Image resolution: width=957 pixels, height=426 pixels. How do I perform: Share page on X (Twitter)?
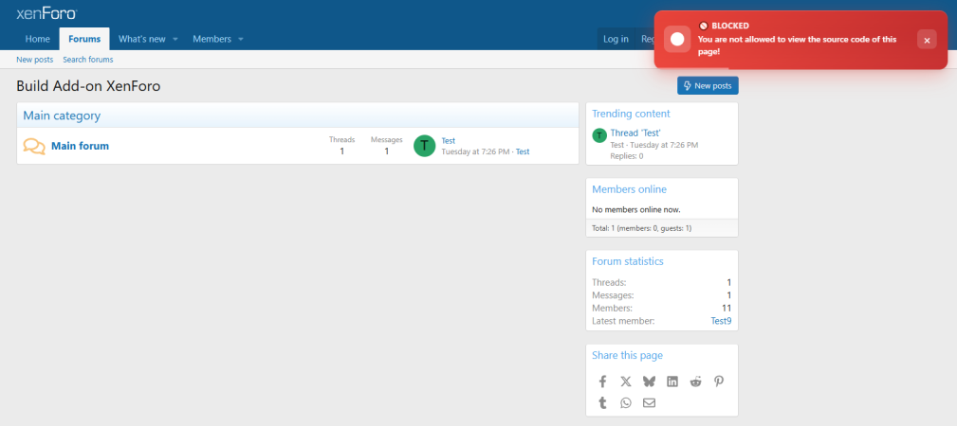tap(626, 382)
